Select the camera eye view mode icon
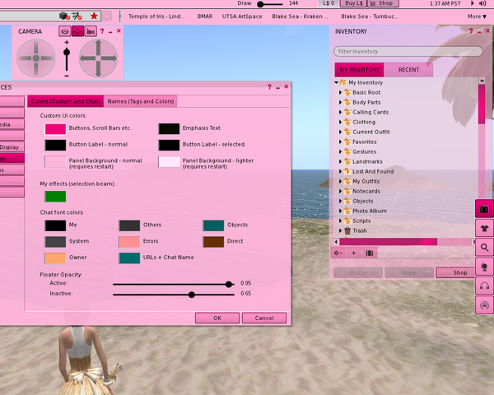Viewport: 494px width, 395px height. [x=64, y=31]
